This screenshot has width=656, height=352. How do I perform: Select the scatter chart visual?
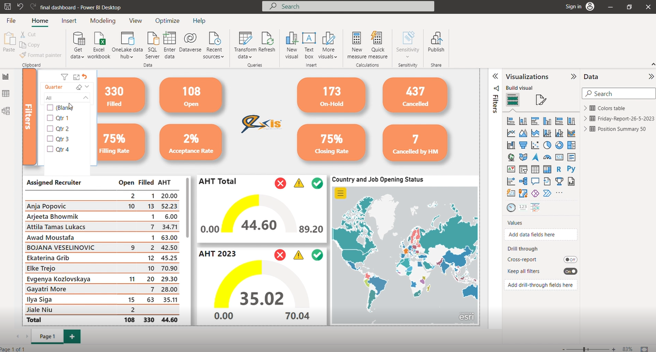click(535, 145)
